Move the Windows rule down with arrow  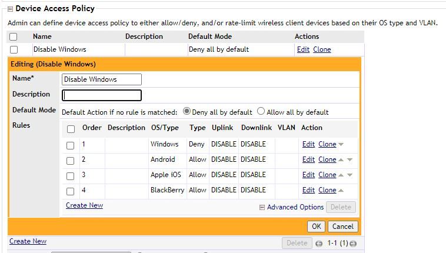341,145
